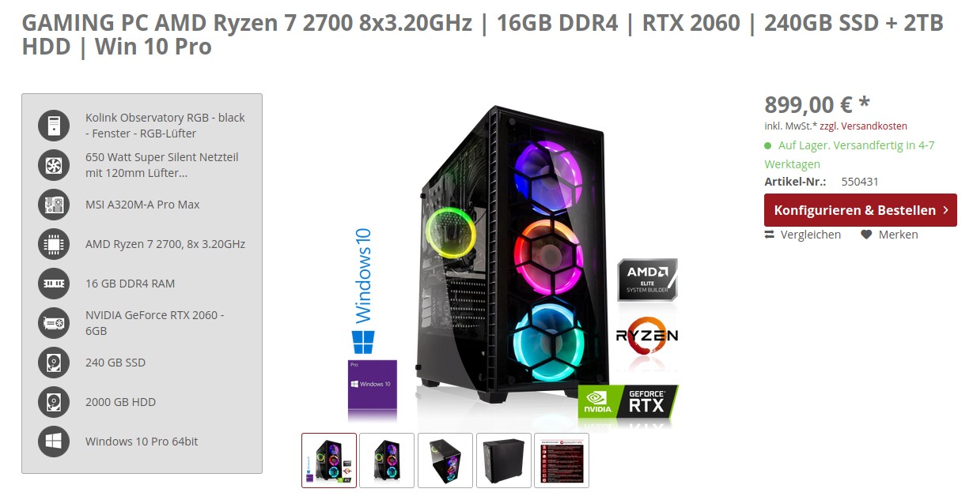Viewport: 973px width, 500px height.
Task: Click the power supply fan icon
Action: (x=54, y=164)
